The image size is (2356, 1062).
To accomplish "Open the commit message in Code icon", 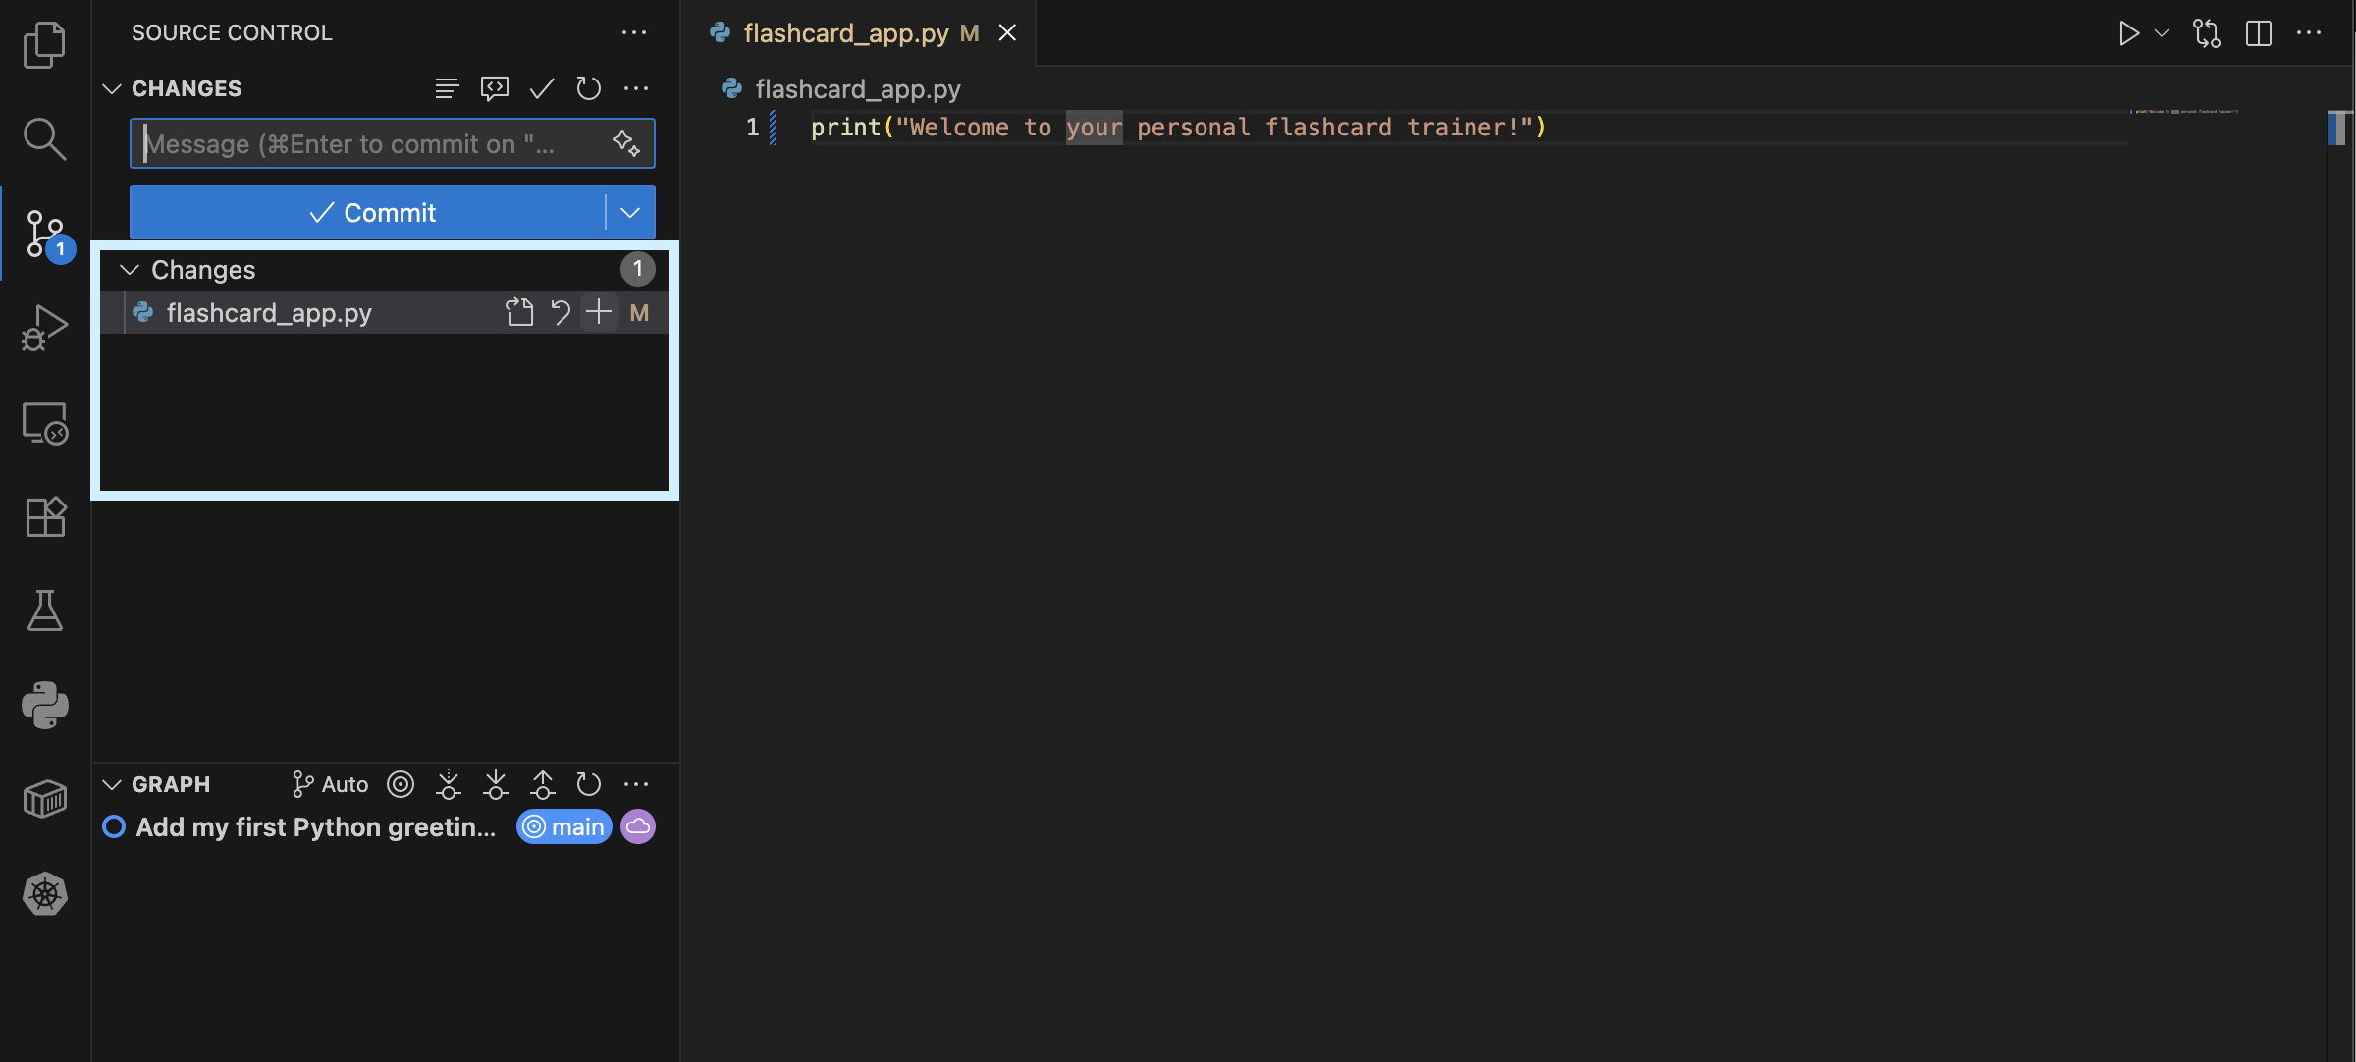I will [x=495, y=88].
